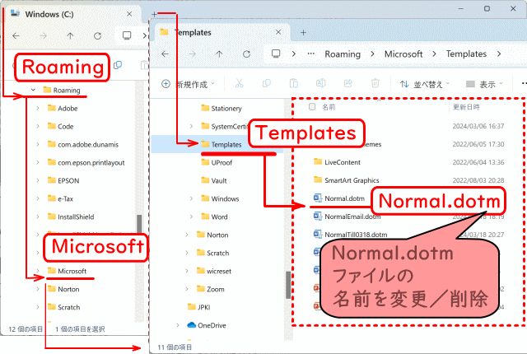Expand the Code folder node
This screenshot has height=354, width=527.
[38, 126]
